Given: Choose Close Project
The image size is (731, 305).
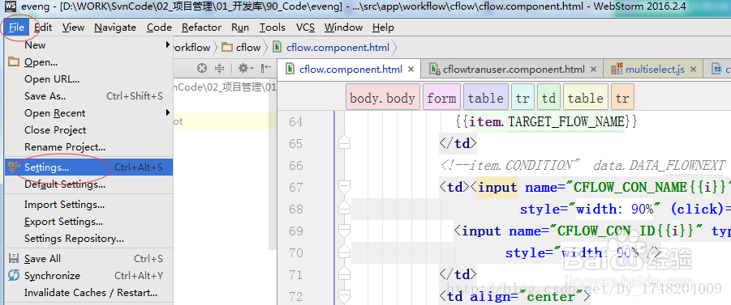Looking at the screenshot, I should pos(88,130).
